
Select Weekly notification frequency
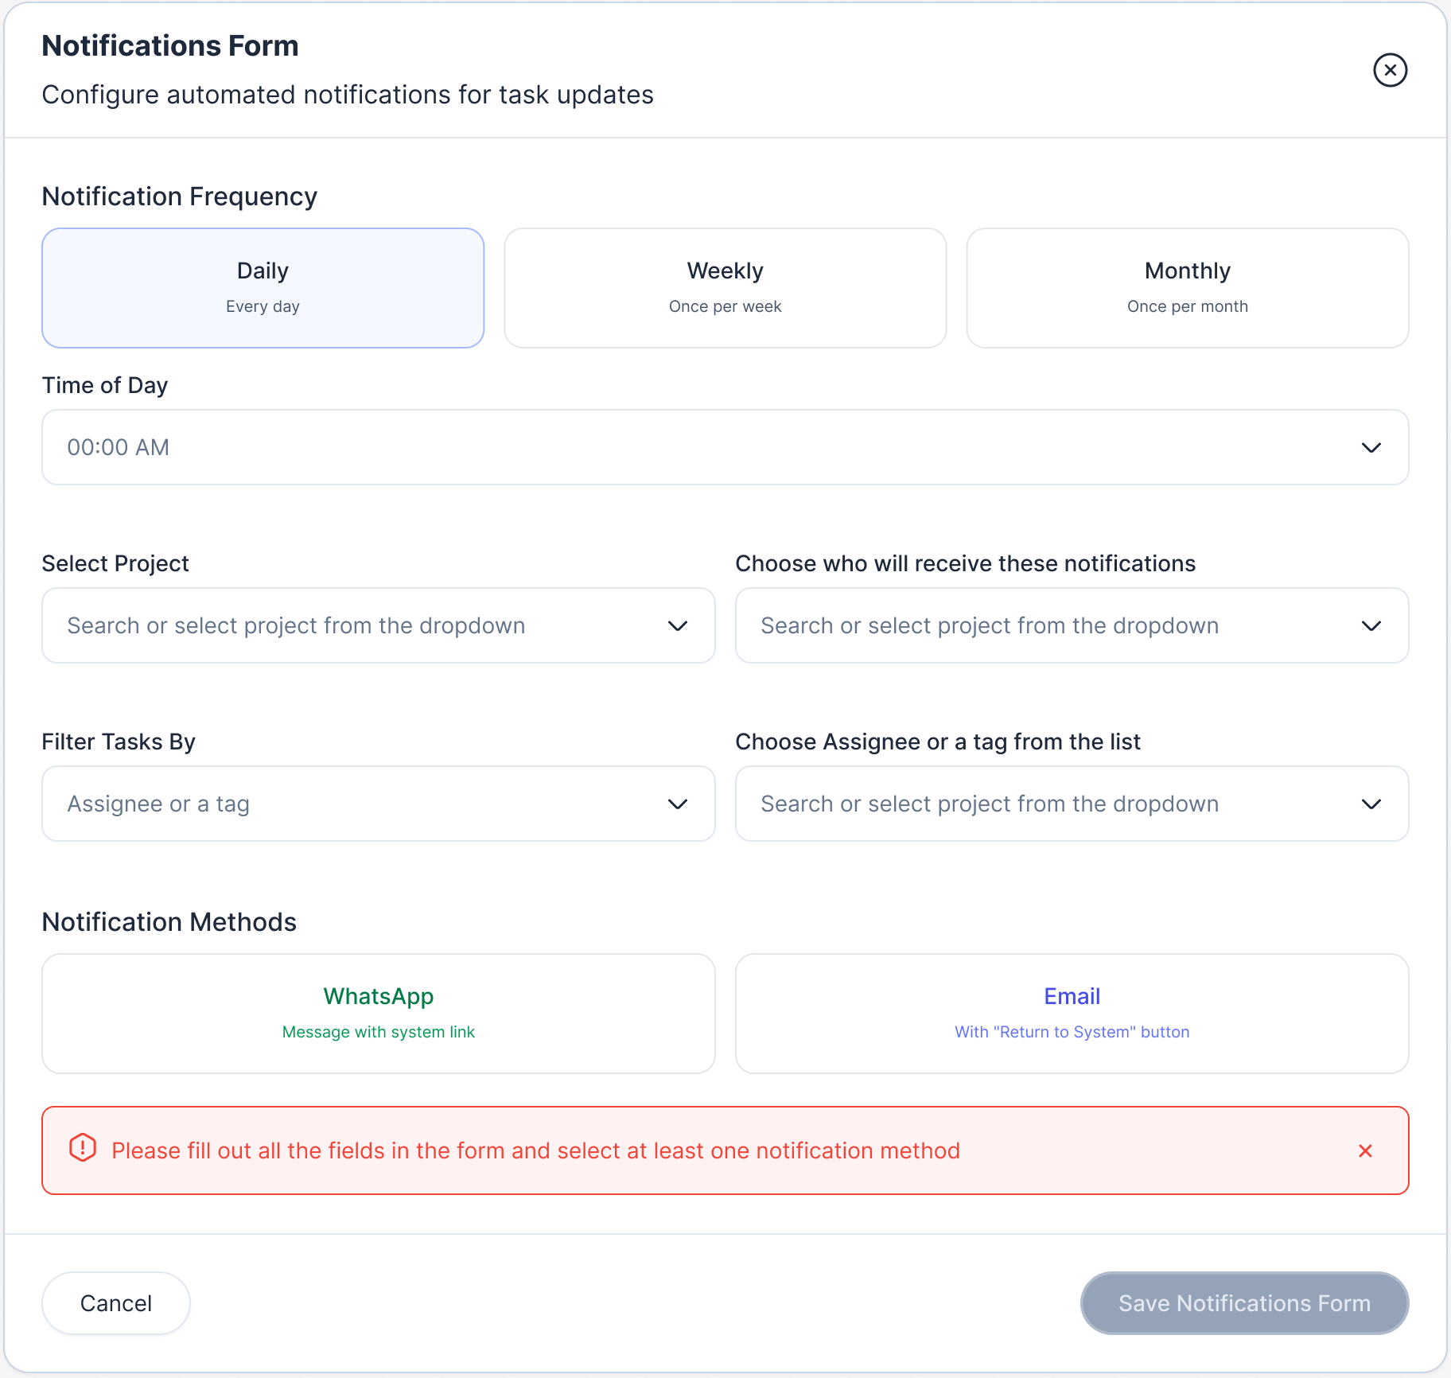coord(725,288)
